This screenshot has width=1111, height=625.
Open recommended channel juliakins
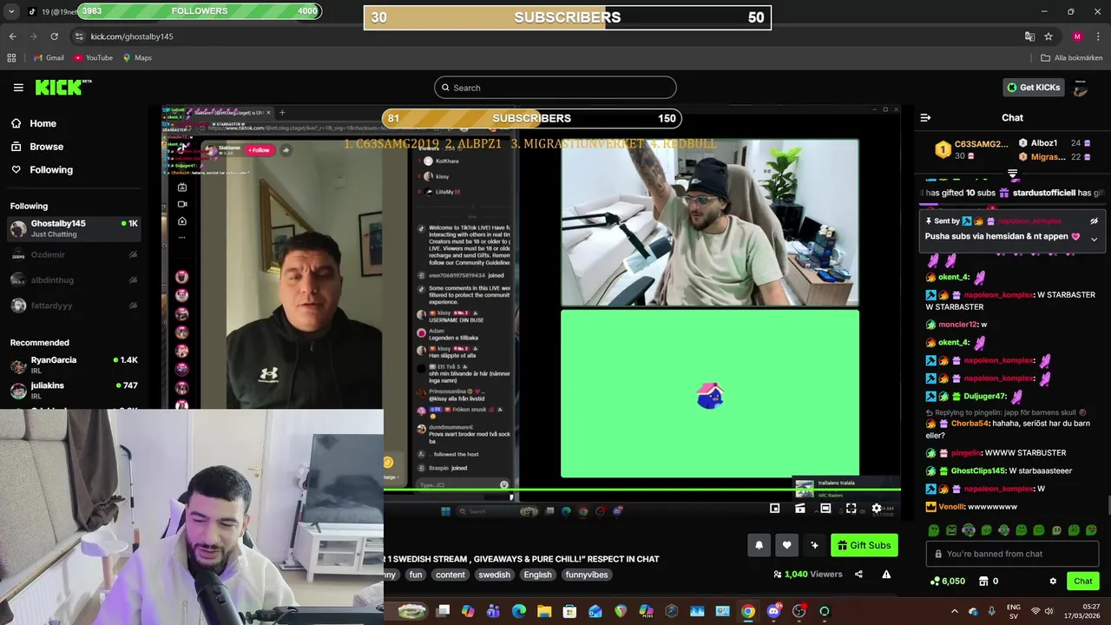[x=75, y=390]
